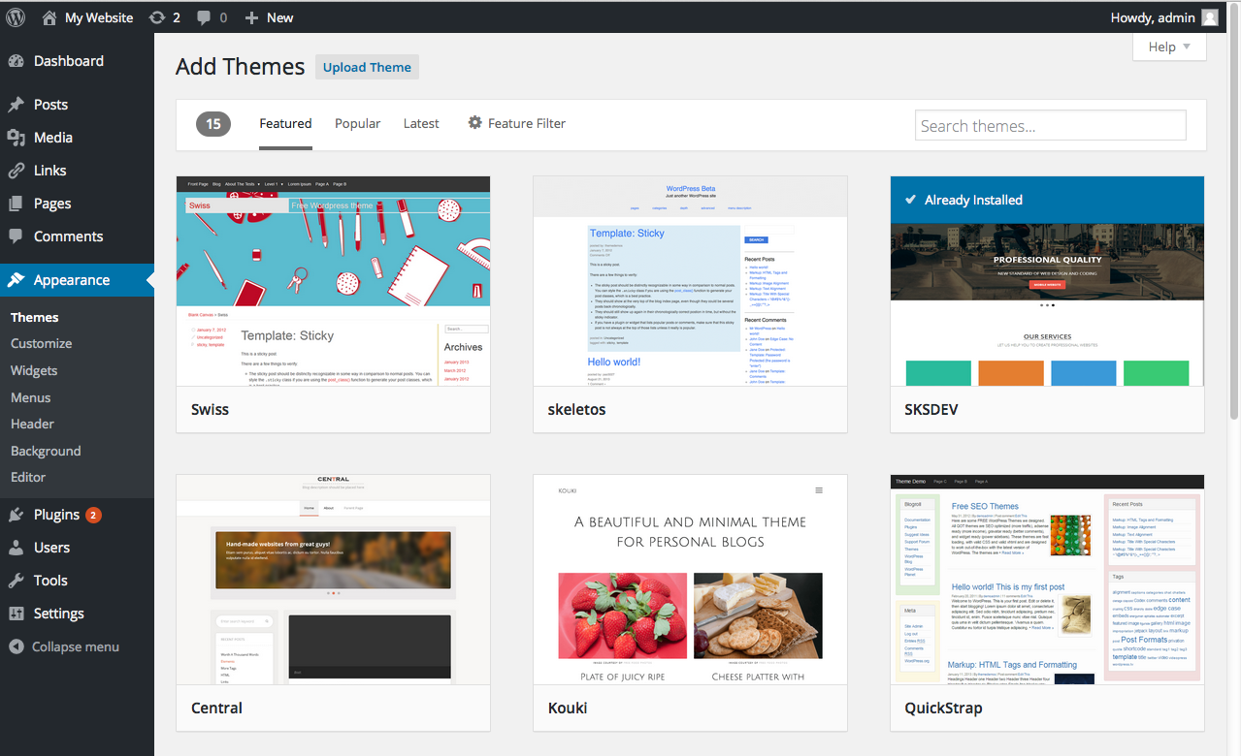The image size is (1241, 756).
Task: Open Howdy, admin account menu
Action: click(1164, 17)
